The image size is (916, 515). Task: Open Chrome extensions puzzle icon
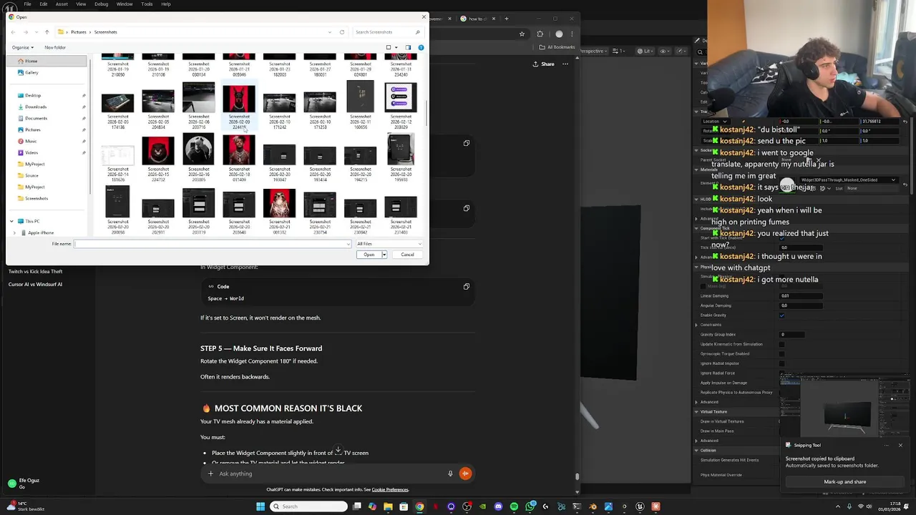point(540,34)
